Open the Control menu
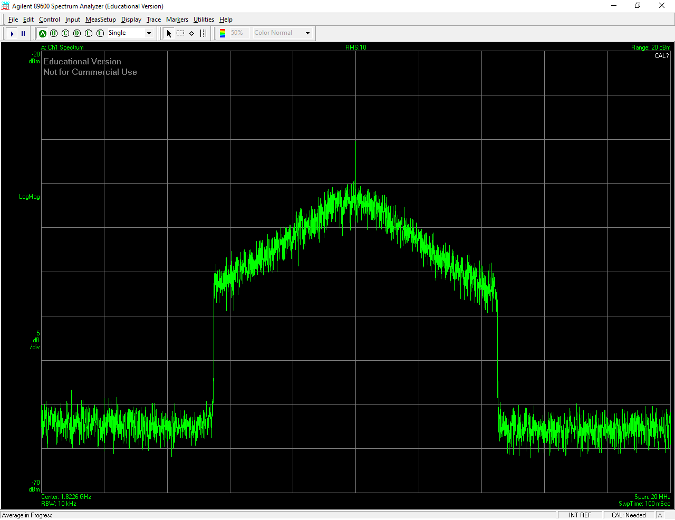This screenshot has width=675, height=520. [x=50, y=20]
